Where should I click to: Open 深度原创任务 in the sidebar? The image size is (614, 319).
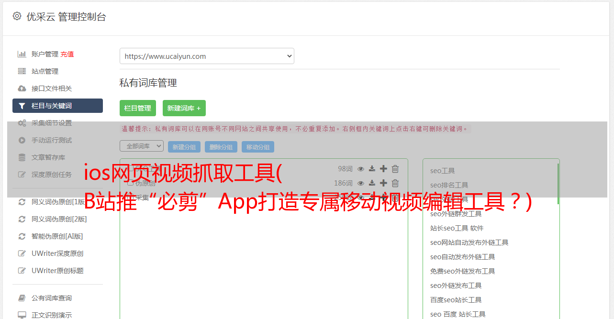coord(52,175)
